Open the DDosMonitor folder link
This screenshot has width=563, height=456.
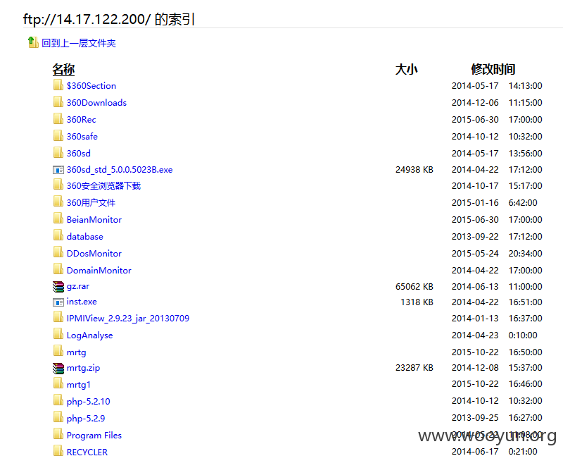(x=94, y=253)
